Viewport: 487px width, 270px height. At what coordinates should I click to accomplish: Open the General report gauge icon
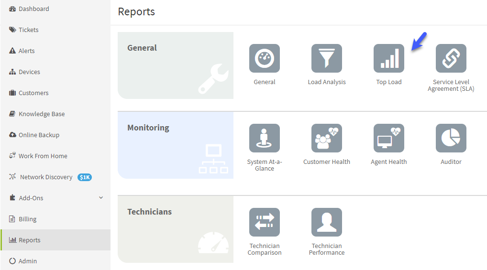264,58
